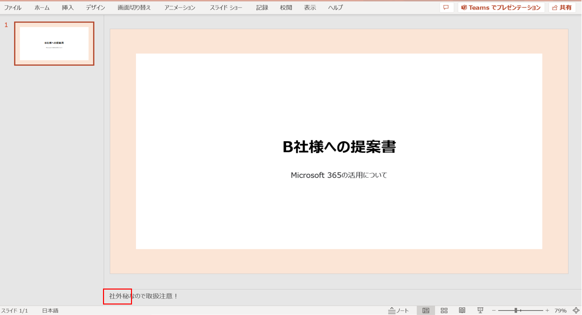Viewport: 582px width, 315px height.
Task: Click the zoom slider handle
Action: pos(516,311)
